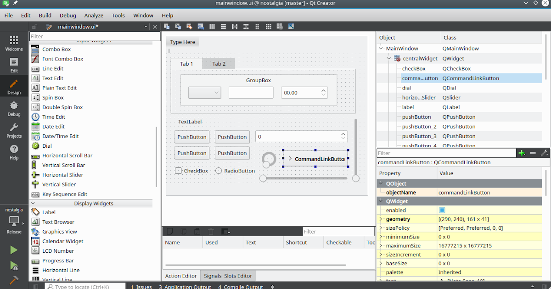
Task: Open the Tools menu
Action: point(118,15)
